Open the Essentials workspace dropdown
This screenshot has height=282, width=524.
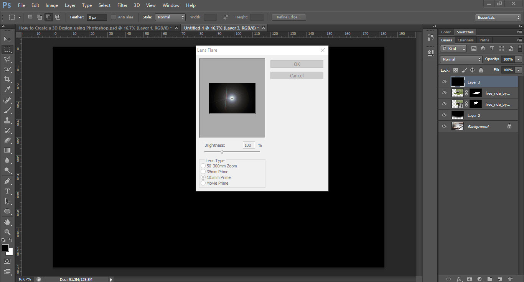point(498,18)
